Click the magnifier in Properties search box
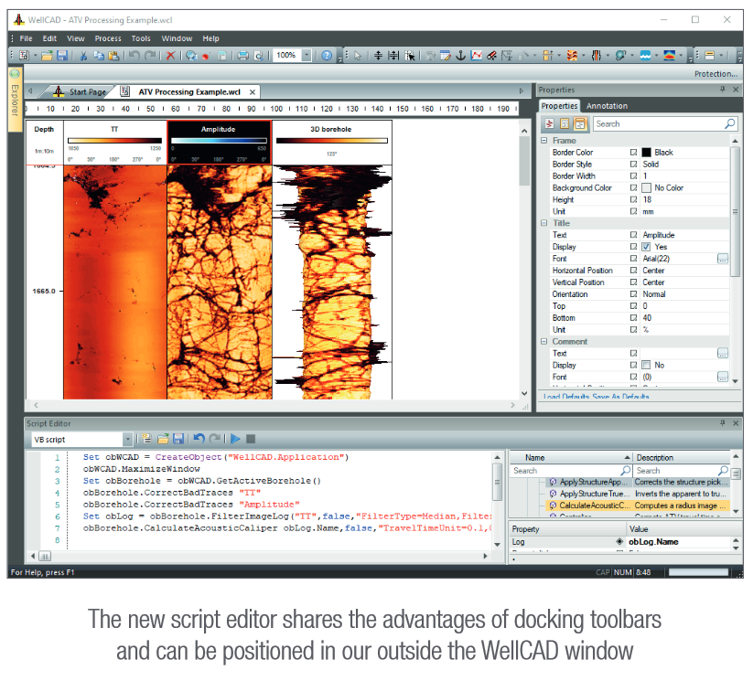The height and width of the screenshot is (681, 753). (729, 123)
